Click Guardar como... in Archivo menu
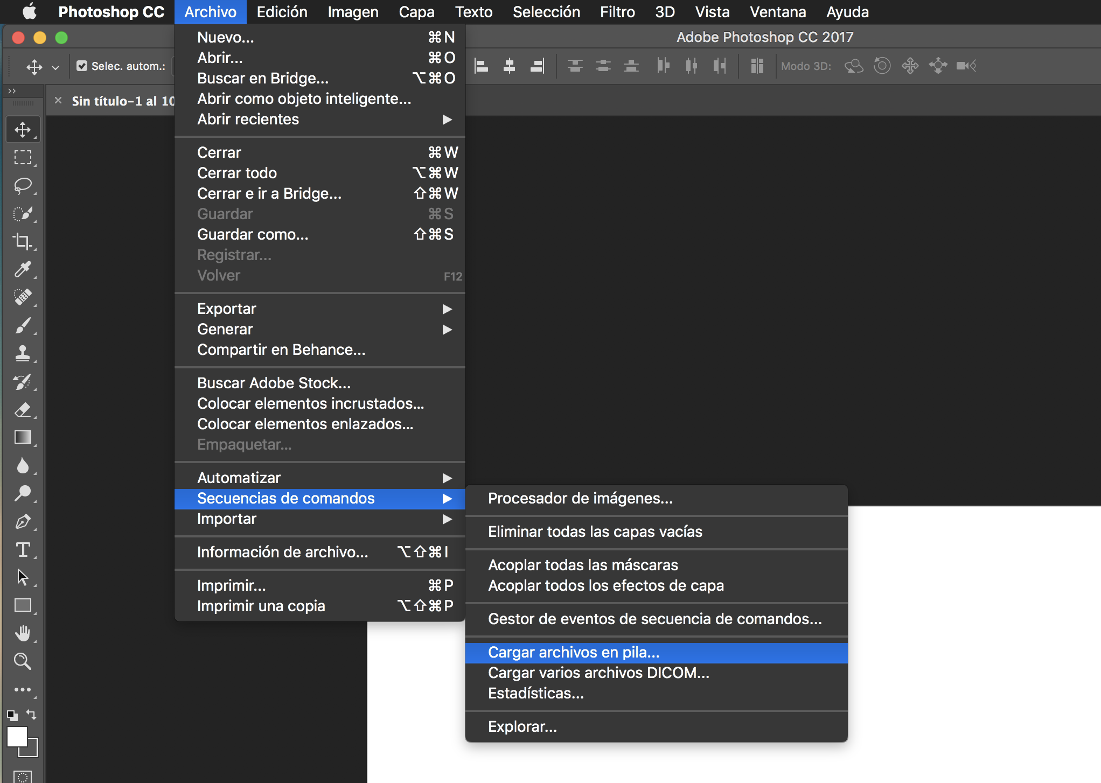Image resolution: width=1101 pixels, height=783 pixels. click(253, 234)
